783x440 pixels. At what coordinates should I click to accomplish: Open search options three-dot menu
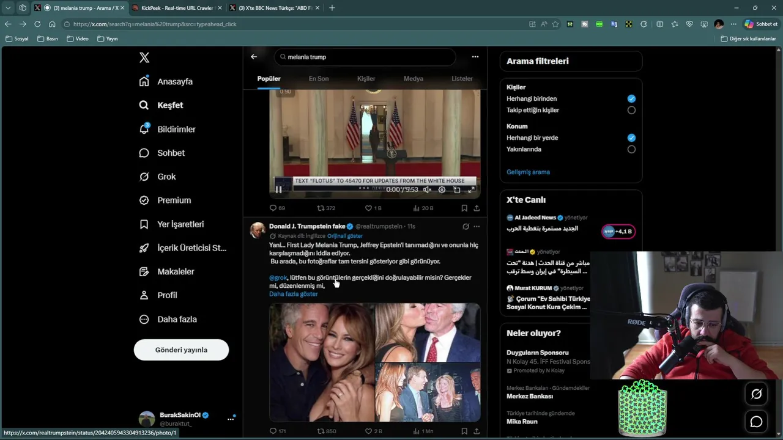coord(475,57)
